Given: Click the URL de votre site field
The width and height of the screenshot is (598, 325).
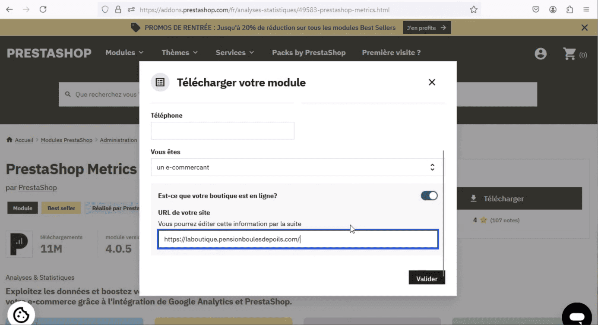Looking at the screenshot, I should pyautogui.click(x=298, y=239).
